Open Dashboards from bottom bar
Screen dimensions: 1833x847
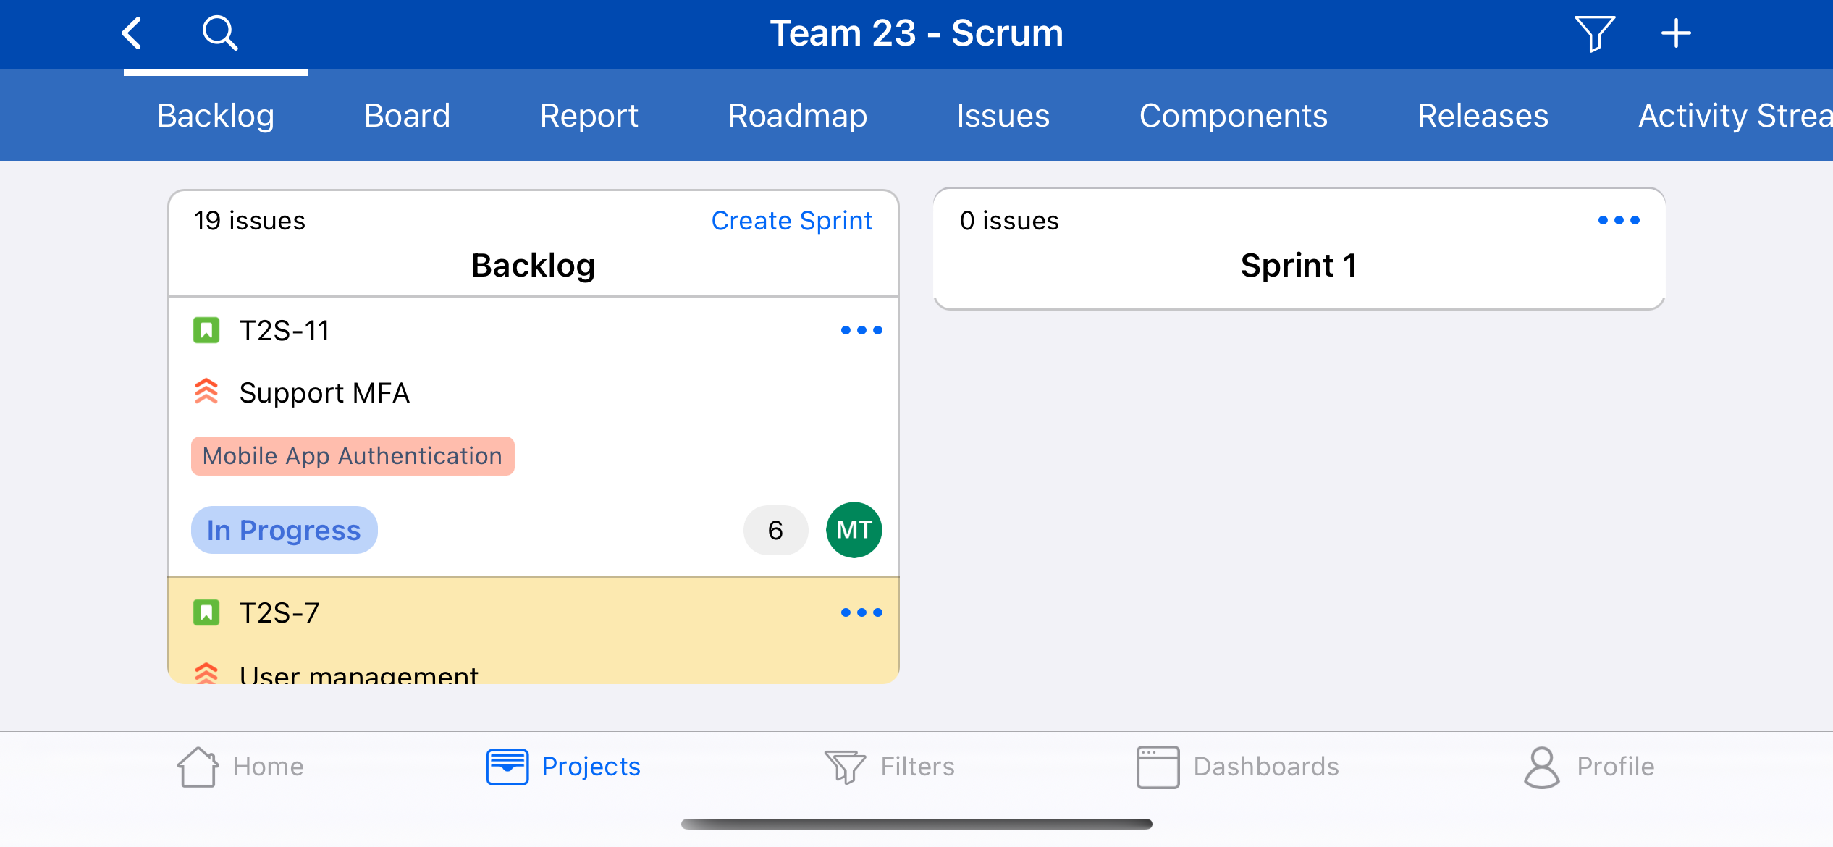tap(1238, 767)
